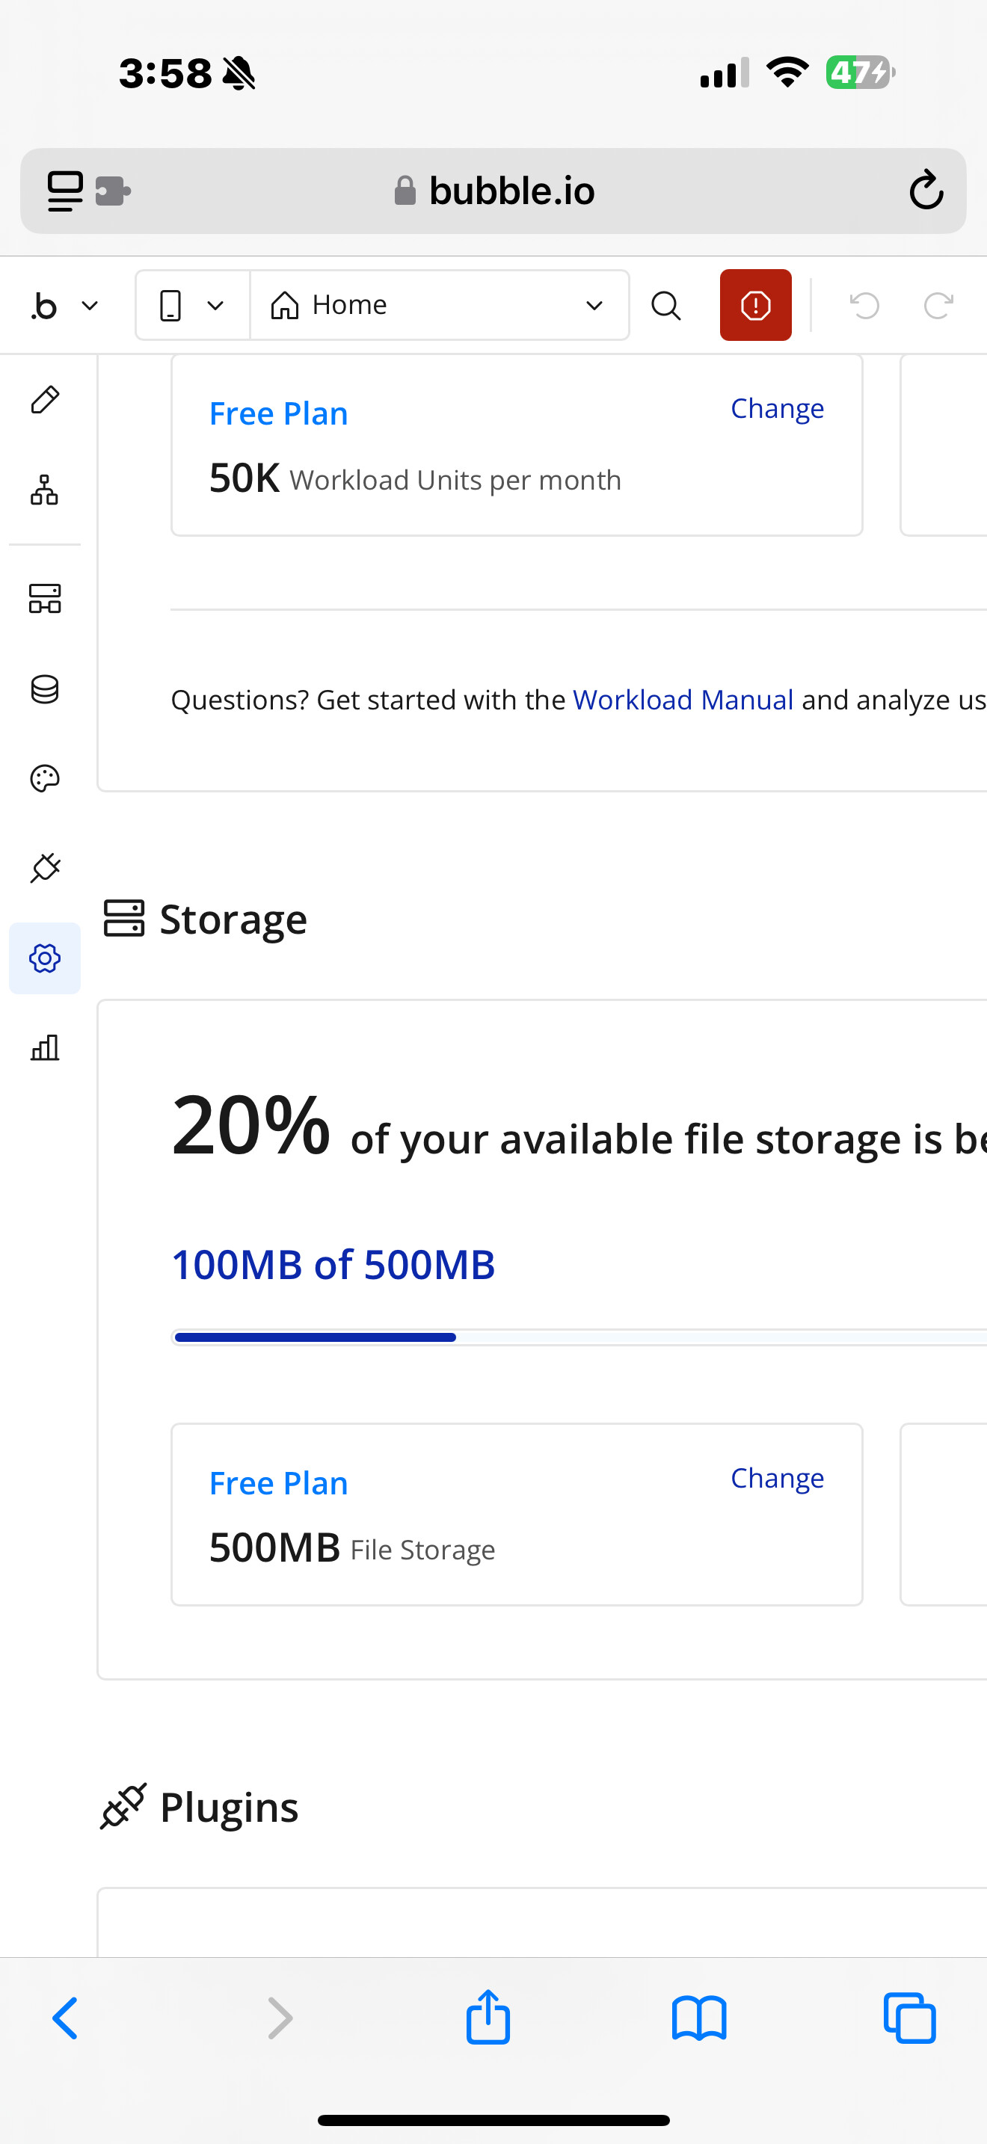Click Change on the storage Free Plan
The width and height of the screenshot is (987, 2144).
click(776, 1478)
